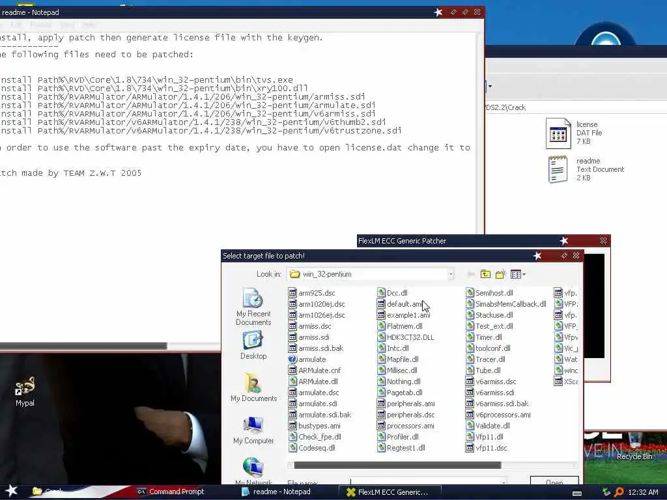Open My Computer in places bar
Screen dimensions: 667x500
[253, 431]
